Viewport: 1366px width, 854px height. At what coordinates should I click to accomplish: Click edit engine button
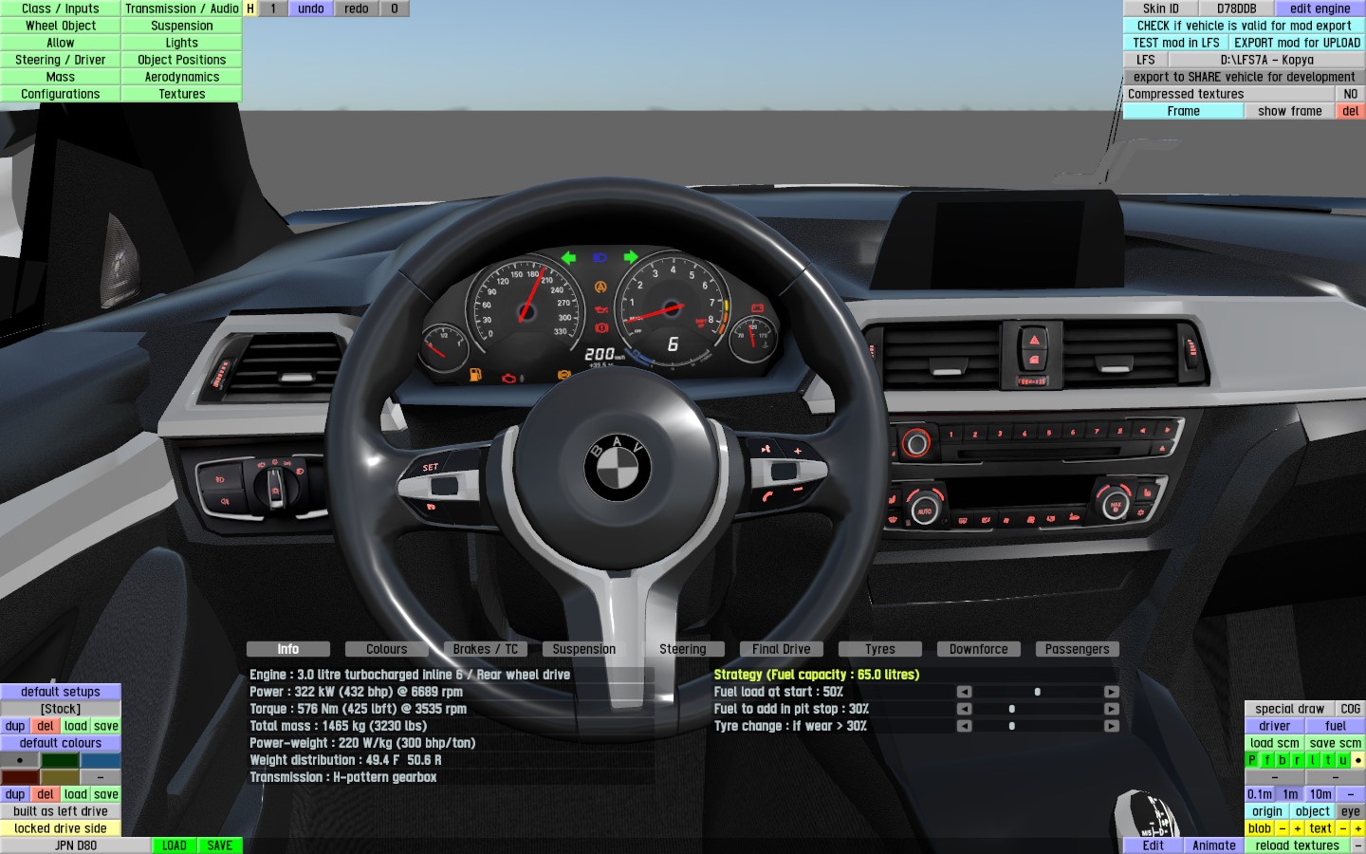pyautogui.click(x=1320, y=9)
